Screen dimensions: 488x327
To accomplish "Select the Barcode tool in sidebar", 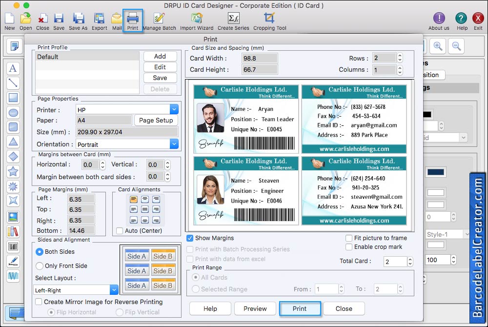I will point(13,247).
